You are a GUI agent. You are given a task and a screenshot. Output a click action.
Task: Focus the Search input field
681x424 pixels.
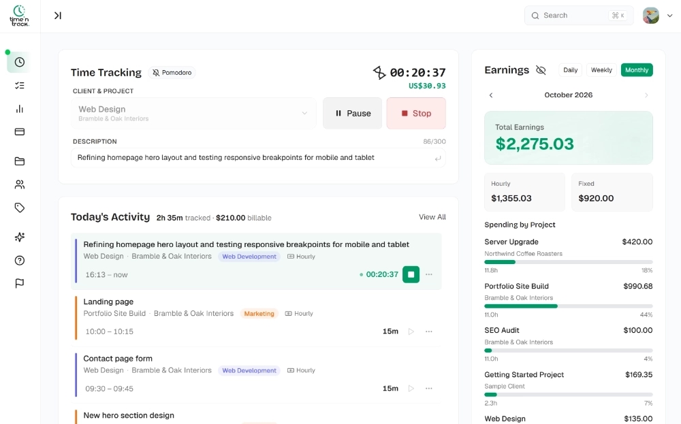click(578, 16)
